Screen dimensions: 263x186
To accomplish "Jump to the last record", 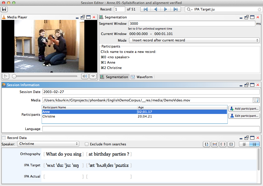I will pos(176,9).
